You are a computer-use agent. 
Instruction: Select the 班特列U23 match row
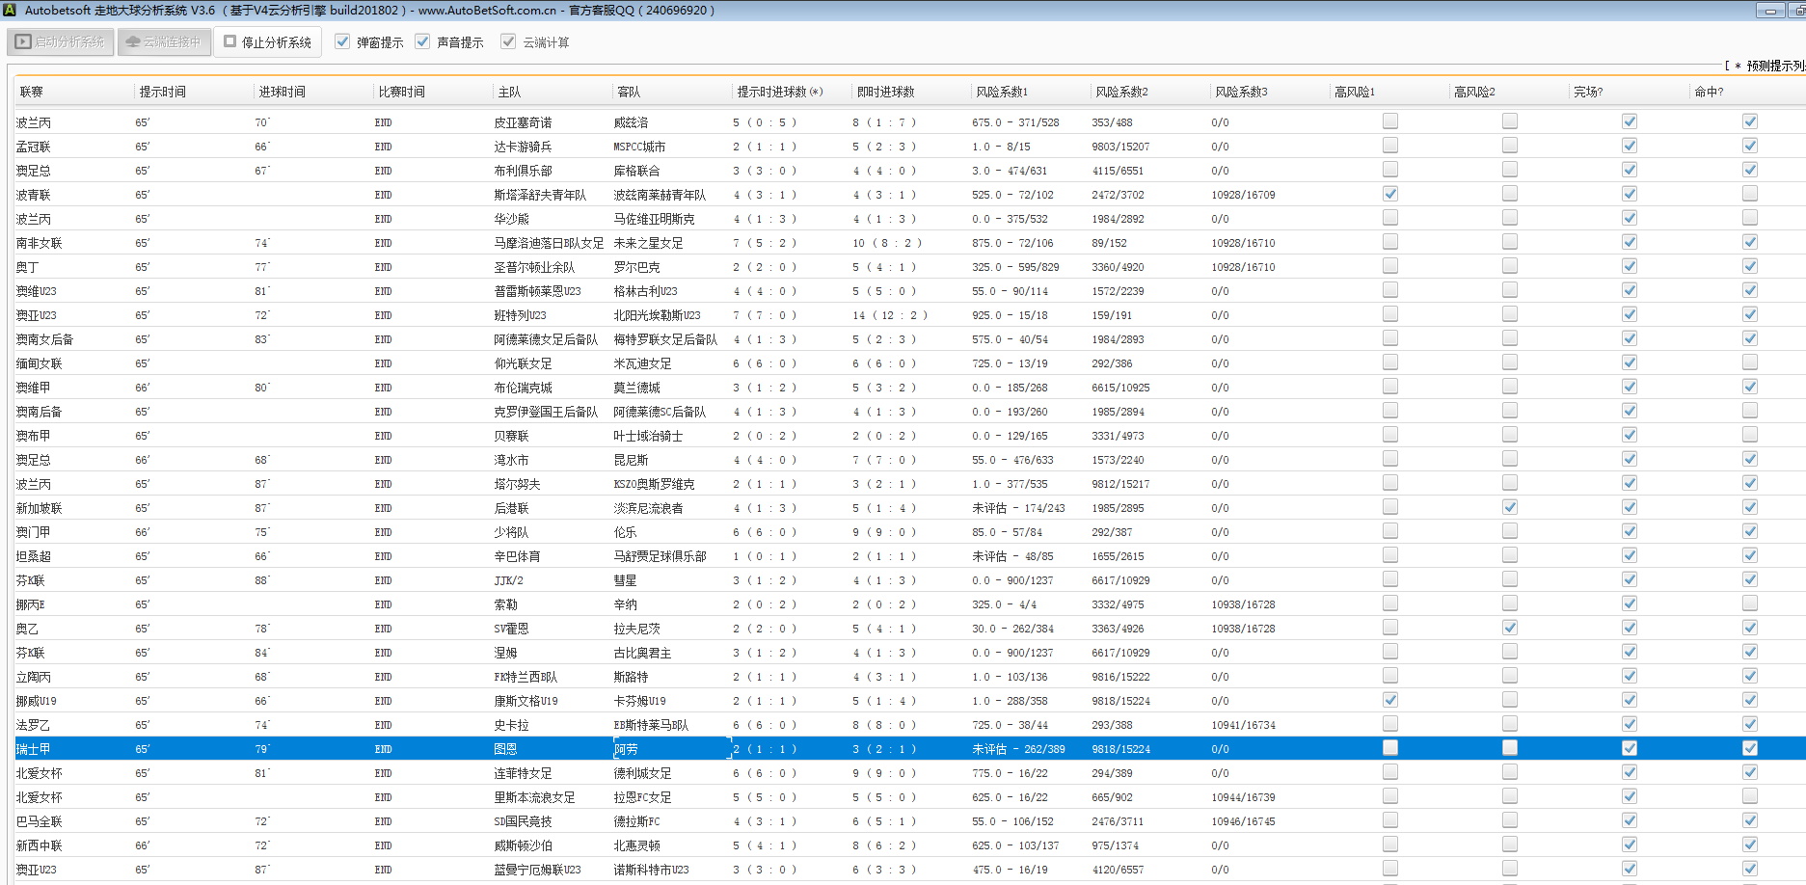(520, 315)
